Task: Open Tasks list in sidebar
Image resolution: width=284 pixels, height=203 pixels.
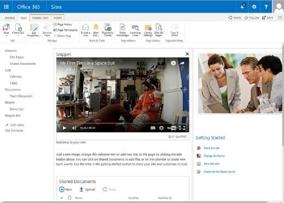Action: point(13,83)
